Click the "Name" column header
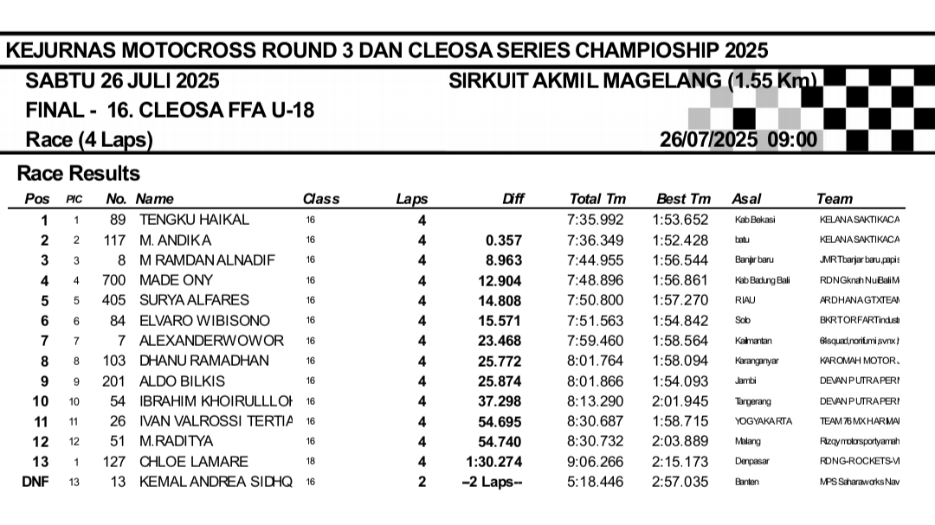935x525 pixels. point(154,199)
